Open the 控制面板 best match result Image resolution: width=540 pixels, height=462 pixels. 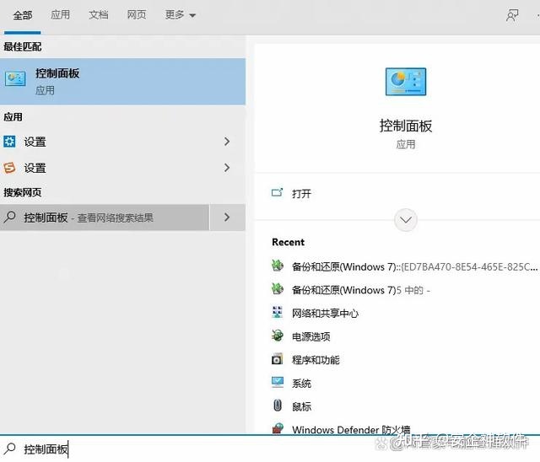pos(122,82)
